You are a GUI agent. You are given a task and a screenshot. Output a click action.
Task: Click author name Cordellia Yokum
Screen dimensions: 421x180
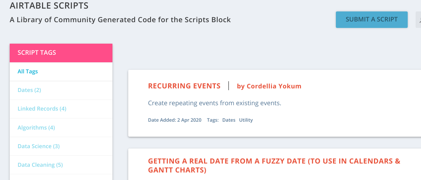(x=269, y=86)
